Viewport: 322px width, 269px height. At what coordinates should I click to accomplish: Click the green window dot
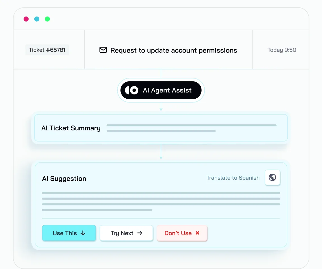48,19
